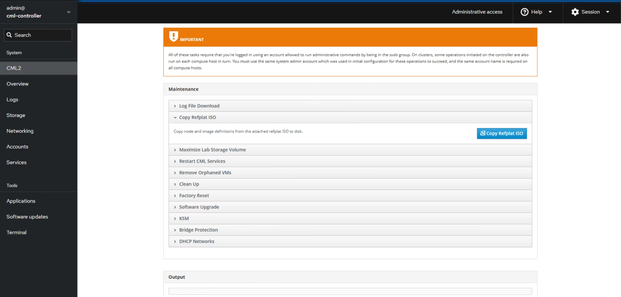Viewport: 621px width, 297px height.
Task: Click the Output text box
Action: 350,291
